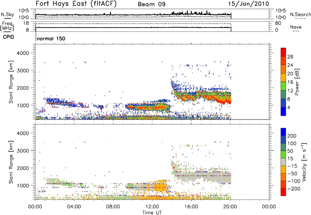
Task: Click the "28" label on Power color bar
Action: pos(290,57)
